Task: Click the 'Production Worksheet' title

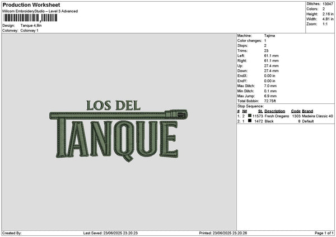Action: point(31,4)
